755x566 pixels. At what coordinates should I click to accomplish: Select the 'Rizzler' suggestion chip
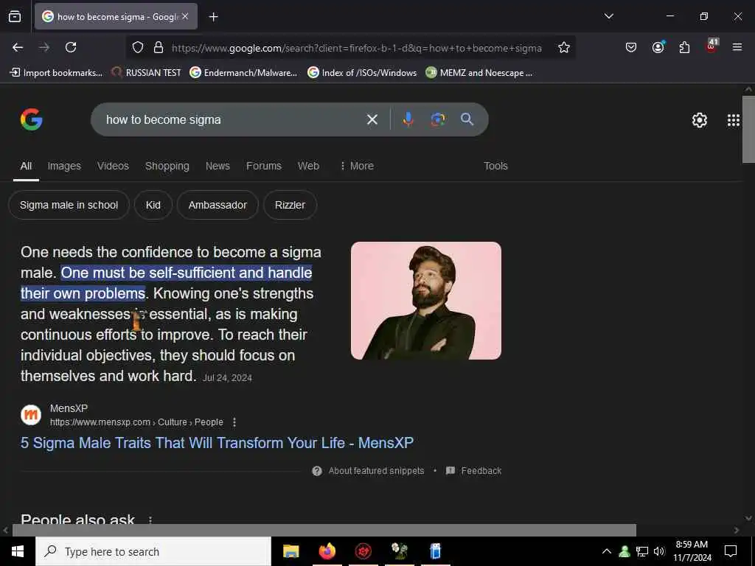pyautogui.click(x=290, y=205)
